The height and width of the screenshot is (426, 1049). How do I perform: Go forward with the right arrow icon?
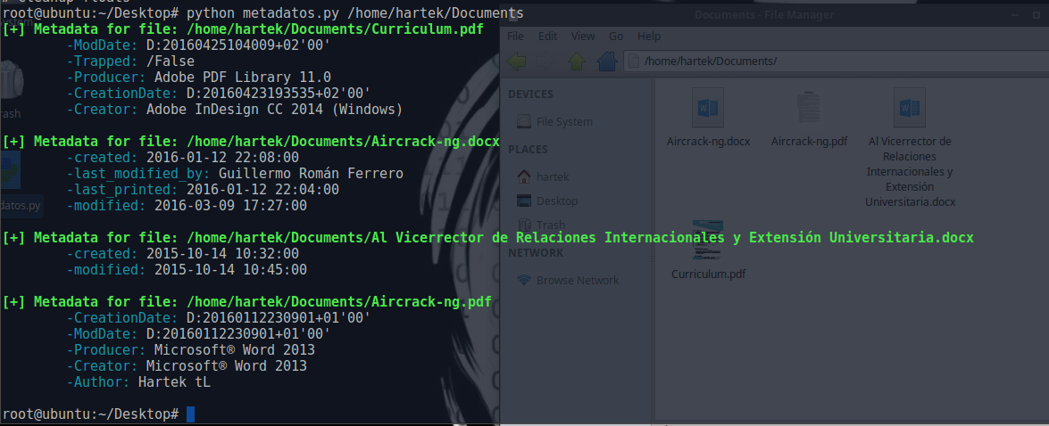tap(546, 61)
